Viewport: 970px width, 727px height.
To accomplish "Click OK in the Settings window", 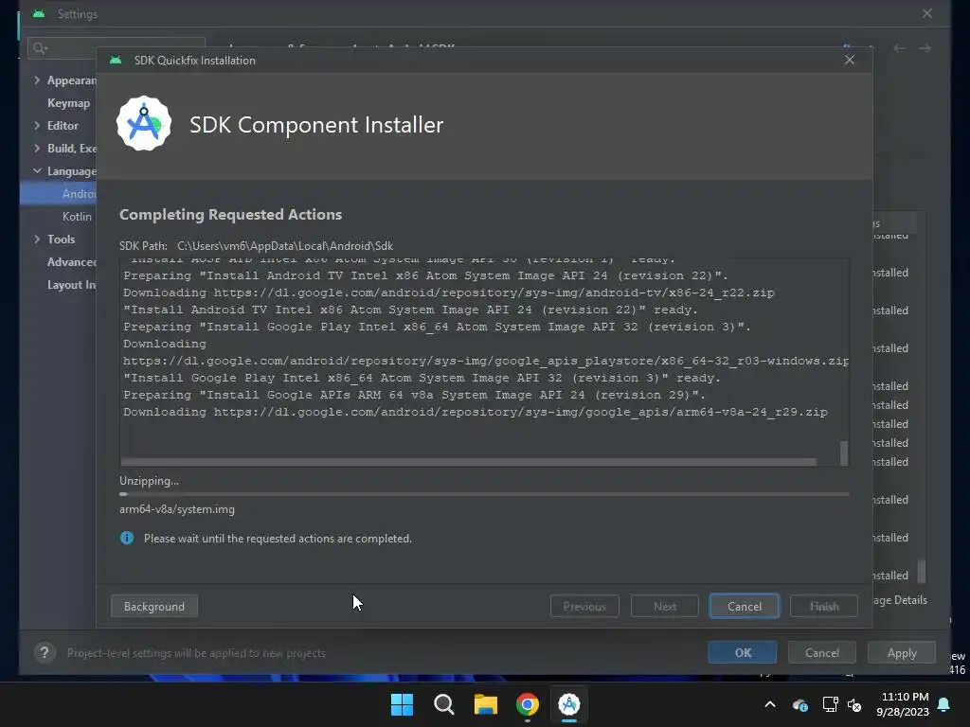I will tap(743, 653).
